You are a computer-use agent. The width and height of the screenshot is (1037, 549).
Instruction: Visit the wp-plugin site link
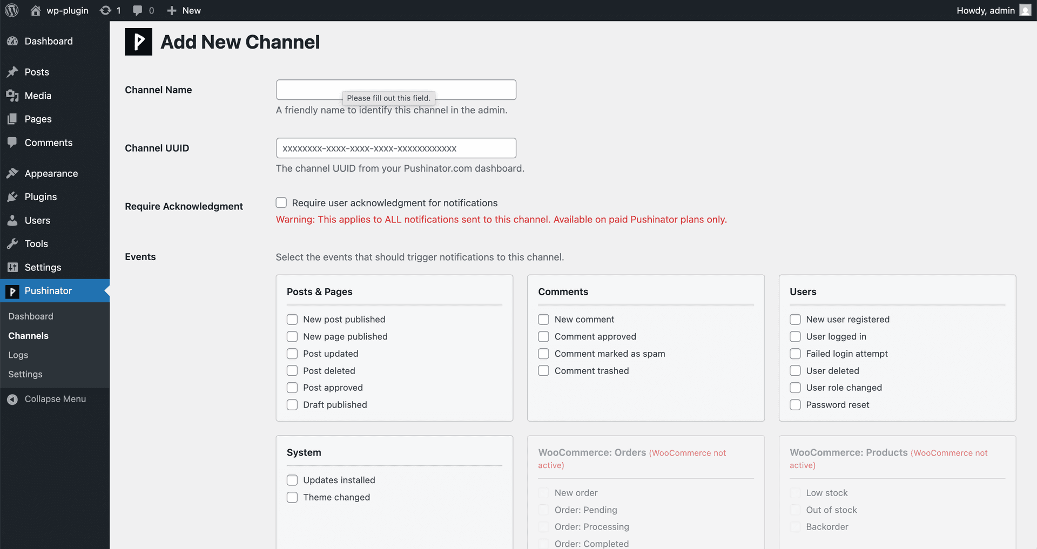(x=59, y=10)
